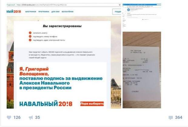Open the receipt photo thumbnail

coord(142,70)
